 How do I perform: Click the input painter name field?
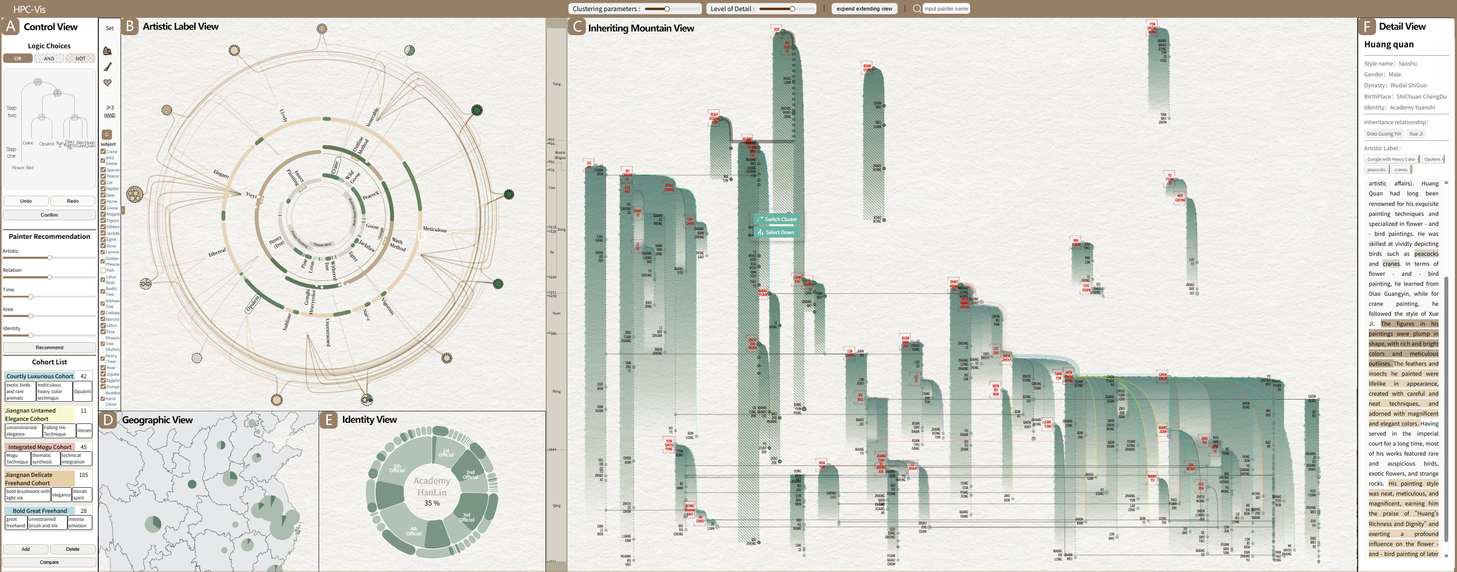point(946,9)
